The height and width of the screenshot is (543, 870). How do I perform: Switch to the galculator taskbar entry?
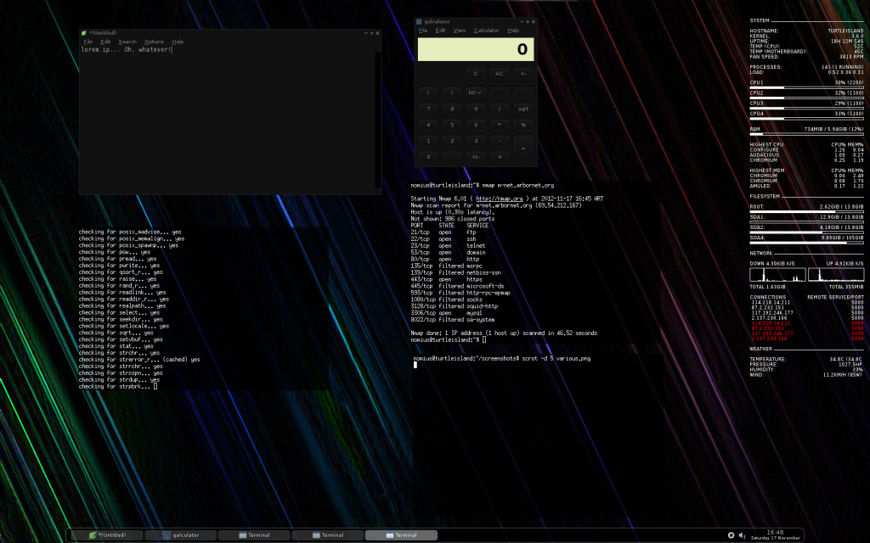[179, 535]
